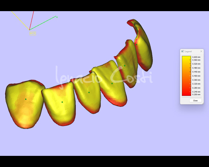
Task: Click the 0.600 mm legend label
Action: pos(196,57)
